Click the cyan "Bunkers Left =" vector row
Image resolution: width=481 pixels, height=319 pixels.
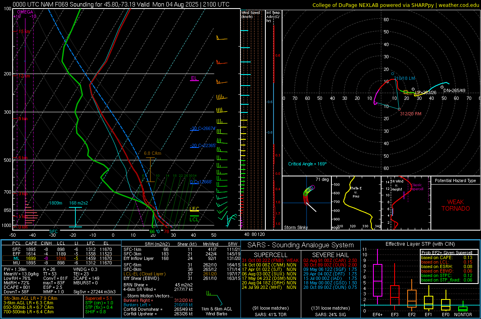[158, 305]
